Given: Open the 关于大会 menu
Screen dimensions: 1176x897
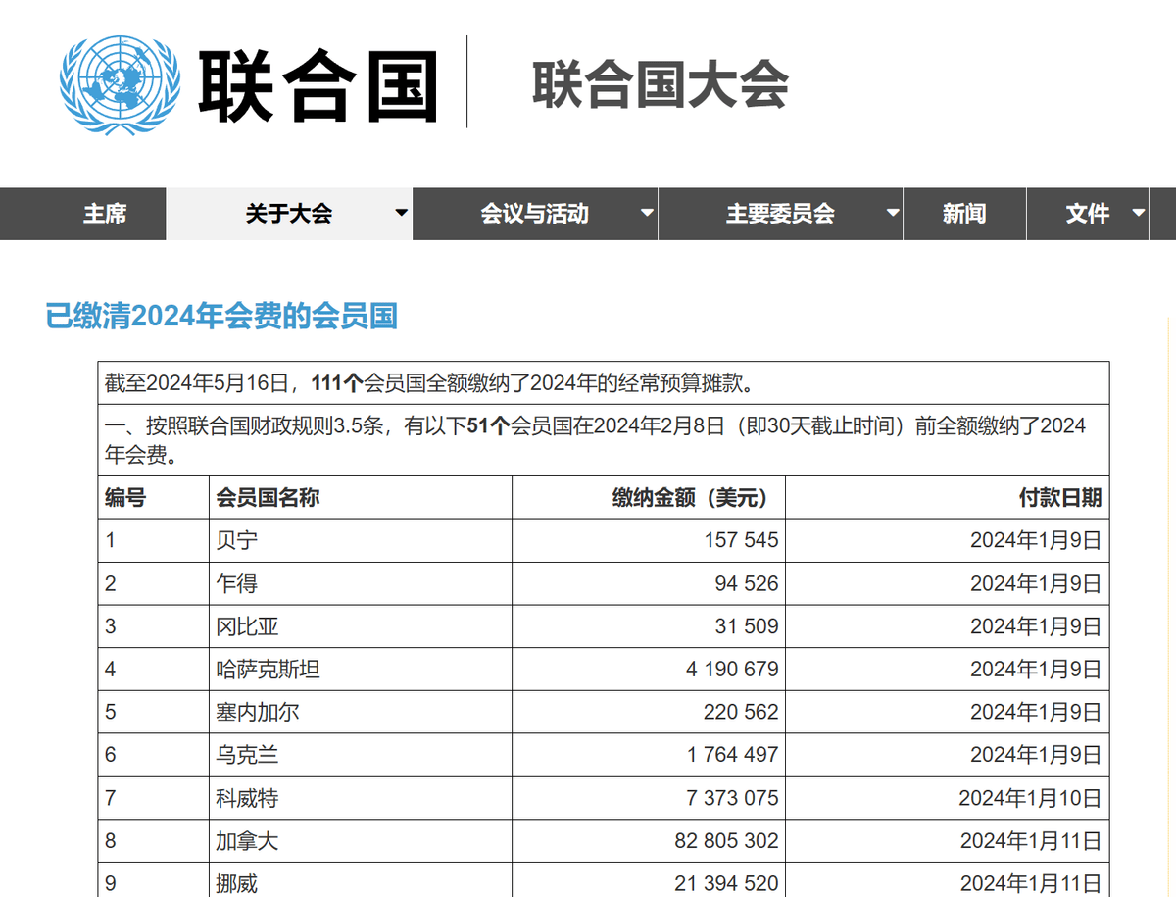Looking at the screenshot, I should tap(289, 214).
